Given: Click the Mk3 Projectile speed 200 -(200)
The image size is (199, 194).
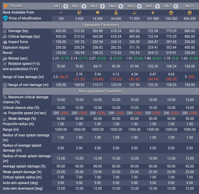Looking at the screenshot, I should (x=98, y=113).
